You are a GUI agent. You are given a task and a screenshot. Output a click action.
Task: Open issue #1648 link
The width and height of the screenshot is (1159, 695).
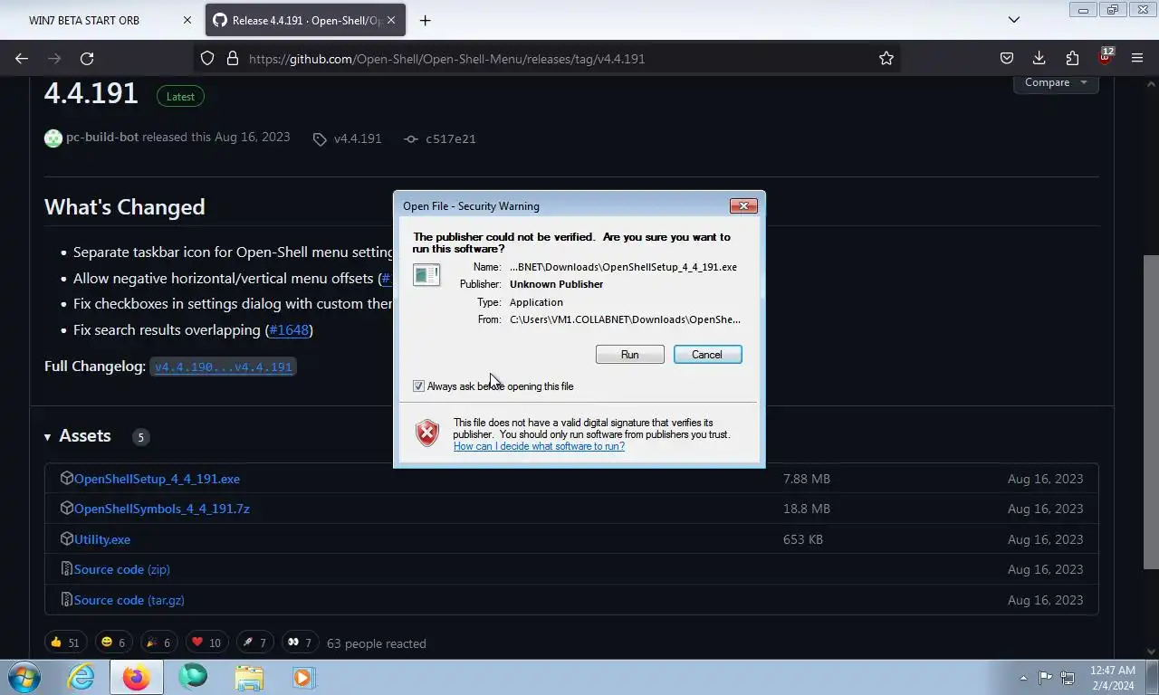pyautogui.click(x=289, y=329)
